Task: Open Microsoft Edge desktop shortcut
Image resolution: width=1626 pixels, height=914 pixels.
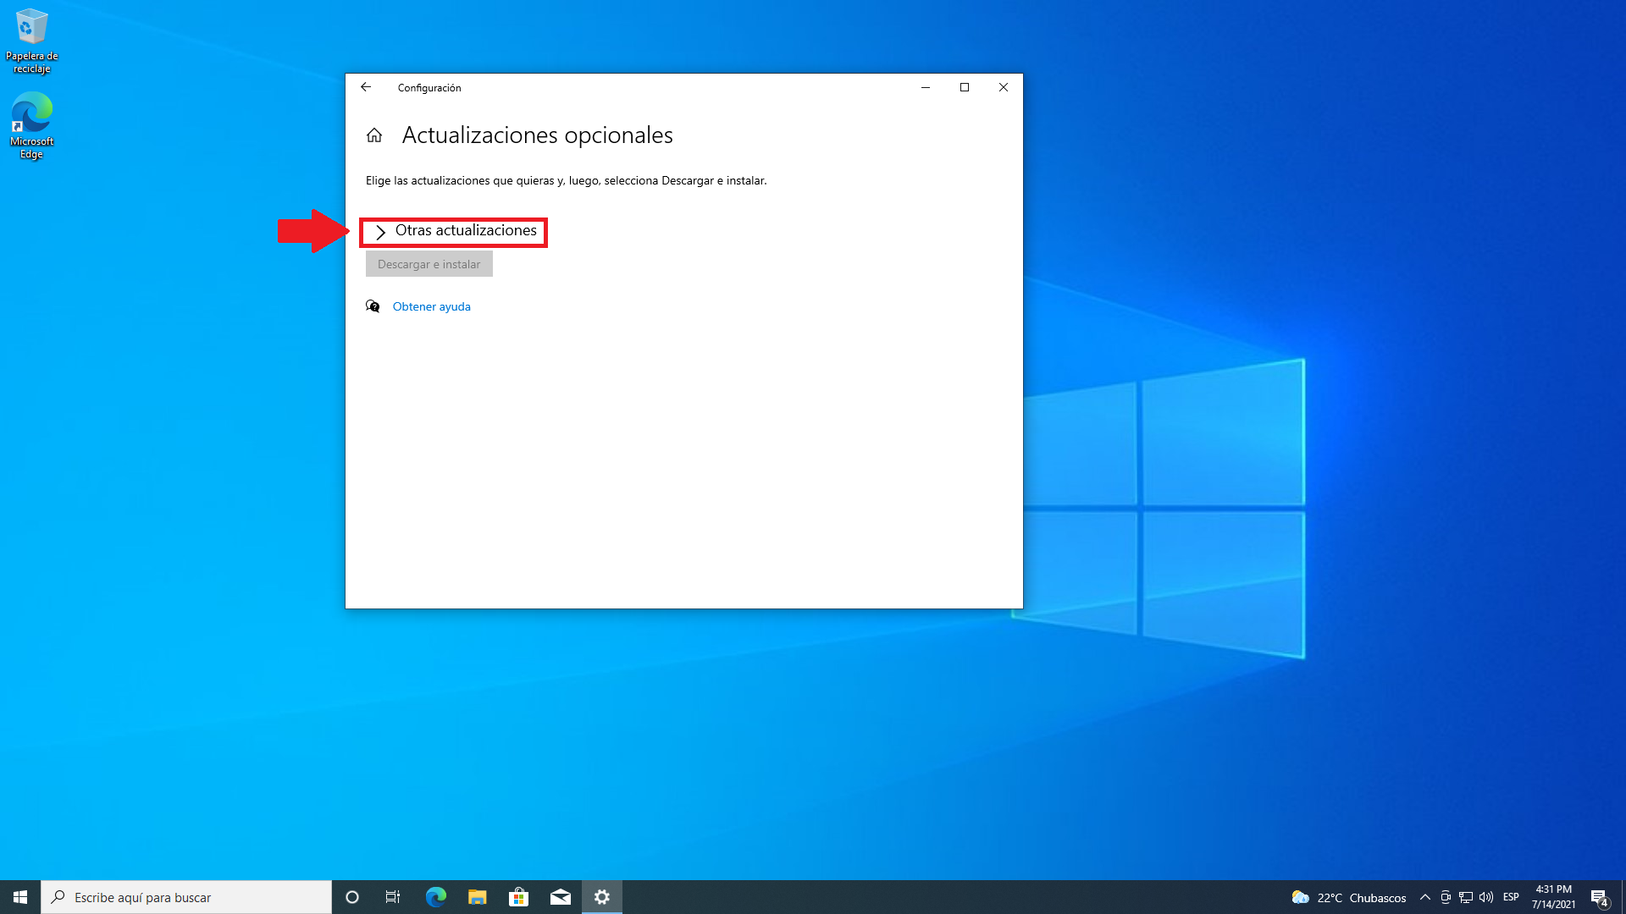Action: pos(31,125)
